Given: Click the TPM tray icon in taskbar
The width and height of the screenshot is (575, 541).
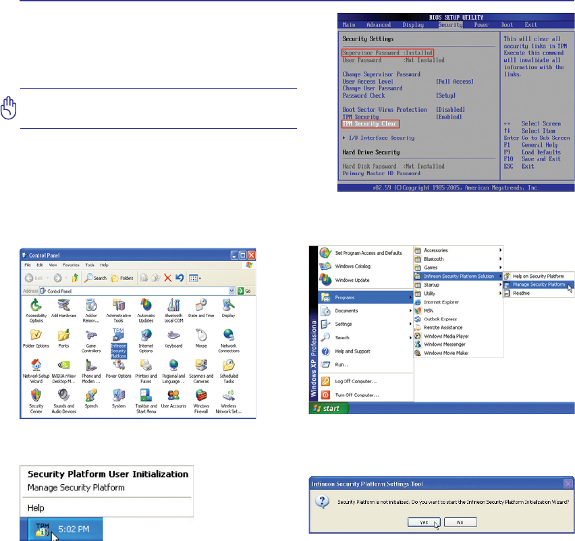Looking at the screenshot, I should pos(42,530).
